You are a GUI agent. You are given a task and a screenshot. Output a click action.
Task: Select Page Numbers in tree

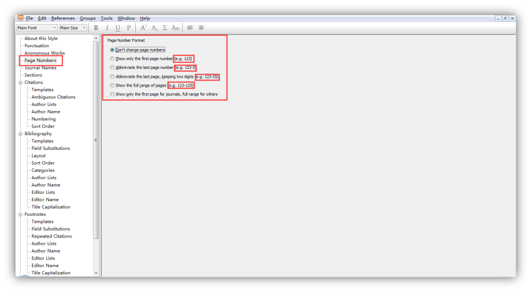click(x=40, y=60)
